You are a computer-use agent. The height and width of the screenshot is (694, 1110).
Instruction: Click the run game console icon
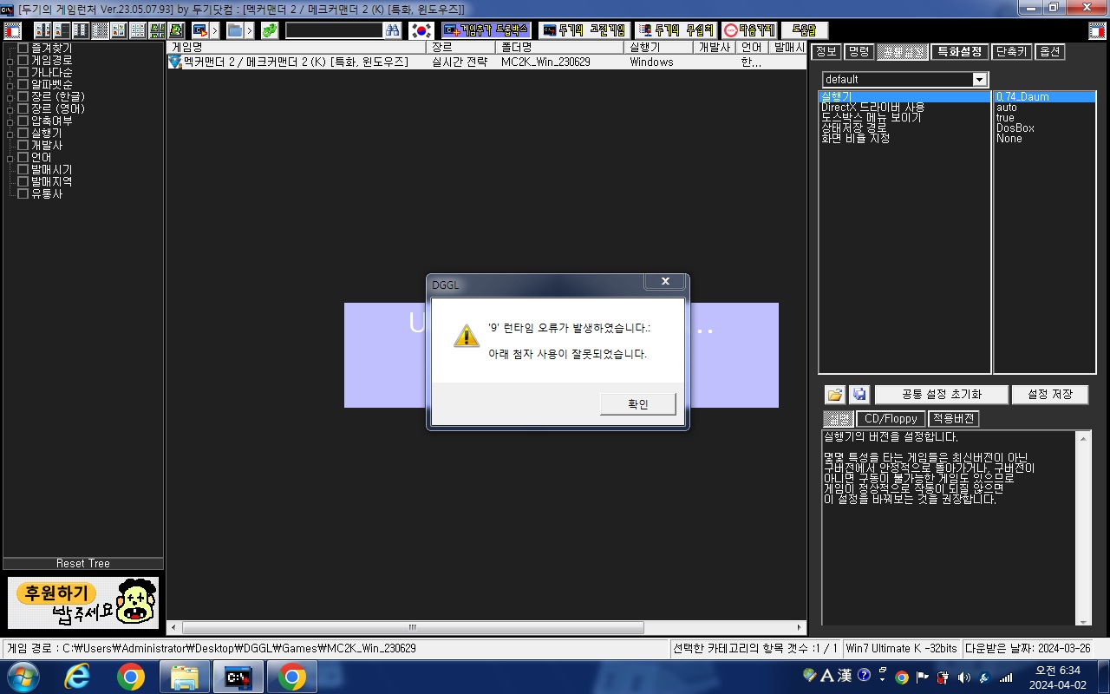(200, 30)
